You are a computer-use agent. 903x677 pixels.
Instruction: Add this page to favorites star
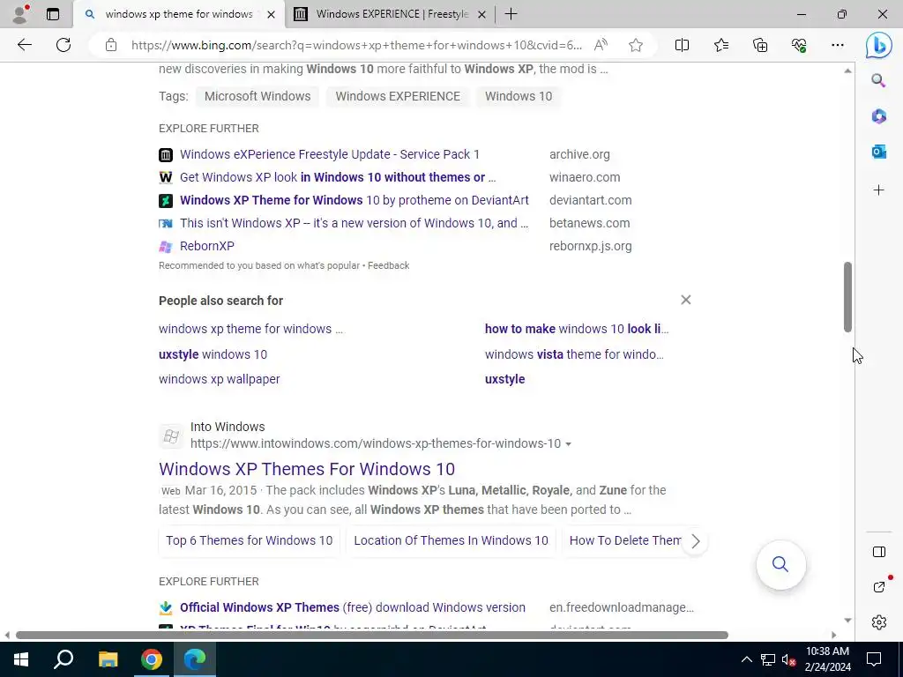click(636, 45)
